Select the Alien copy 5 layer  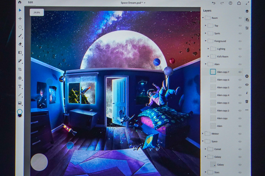(223, 88)
